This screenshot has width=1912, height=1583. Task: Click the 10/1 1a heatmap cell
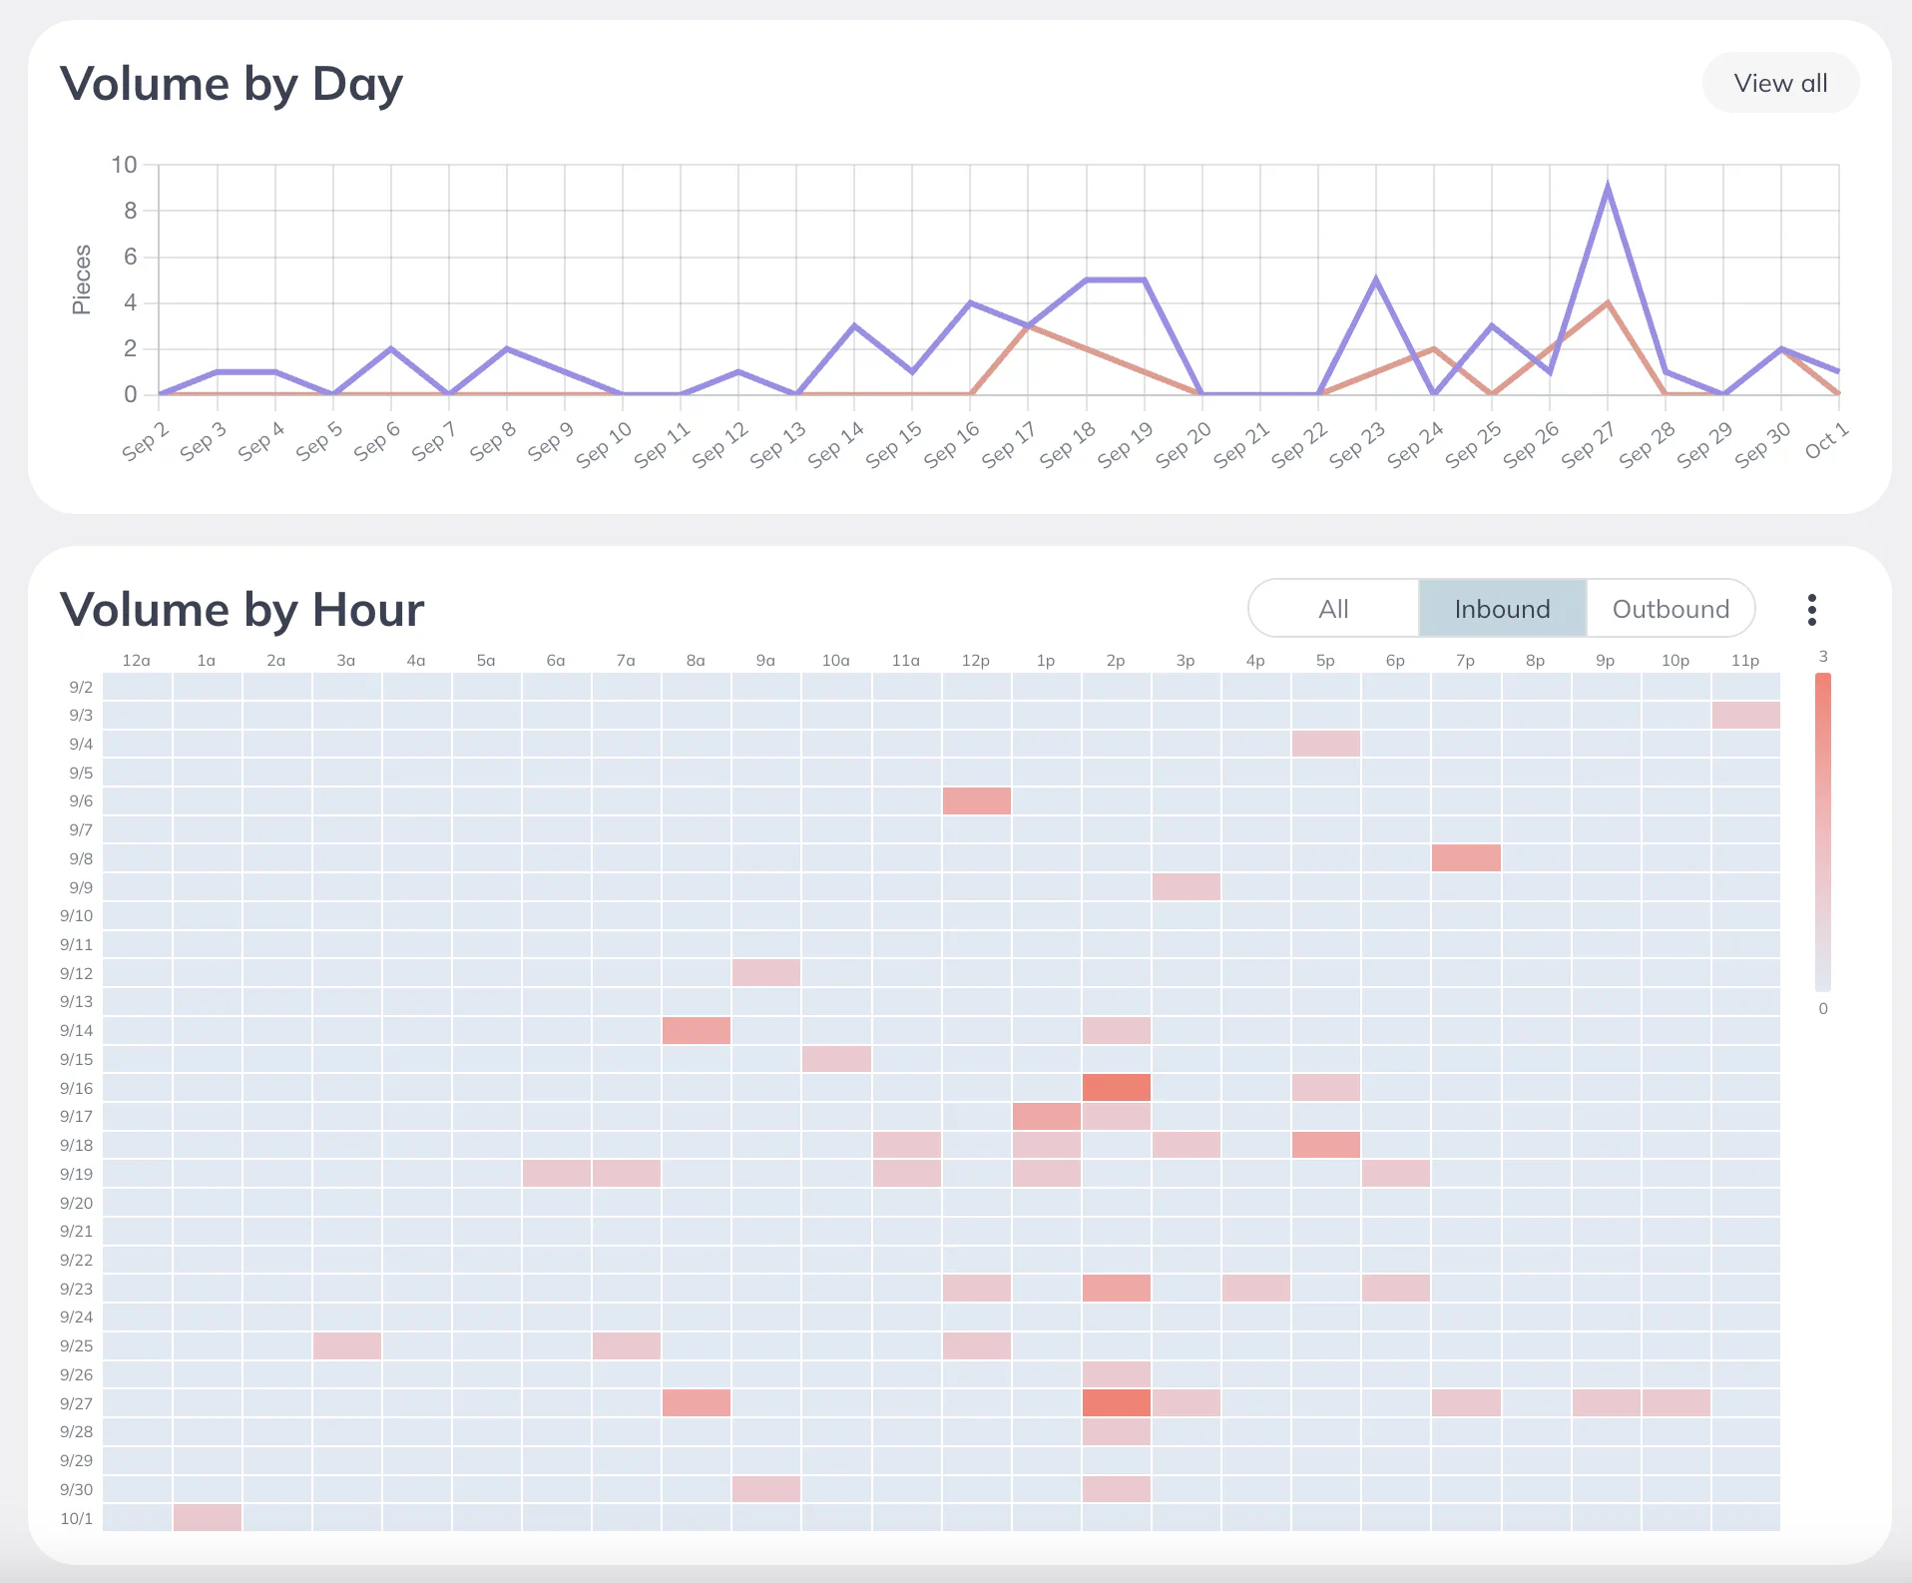tap(207, 1518)
